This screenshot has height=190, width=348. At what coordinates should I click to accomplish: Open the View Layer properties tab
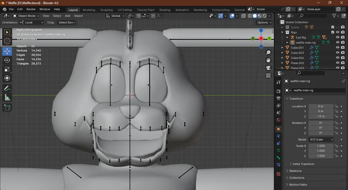278,105
